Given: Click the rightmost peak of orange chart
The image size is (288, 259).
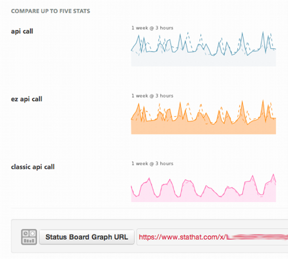Looking at the screenshot, I should point(263,101).
